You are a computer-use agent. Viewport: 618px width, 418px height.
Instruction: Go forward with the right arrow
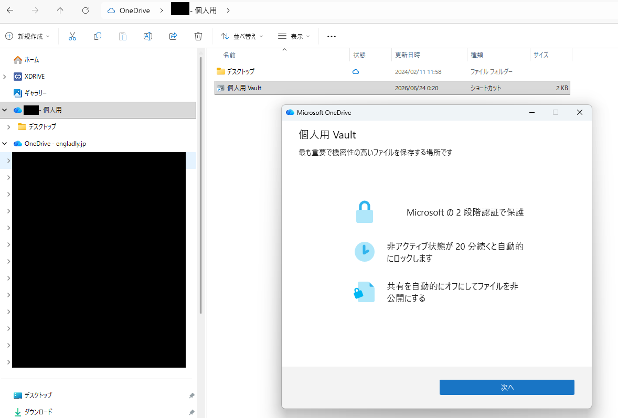(36, 10)
